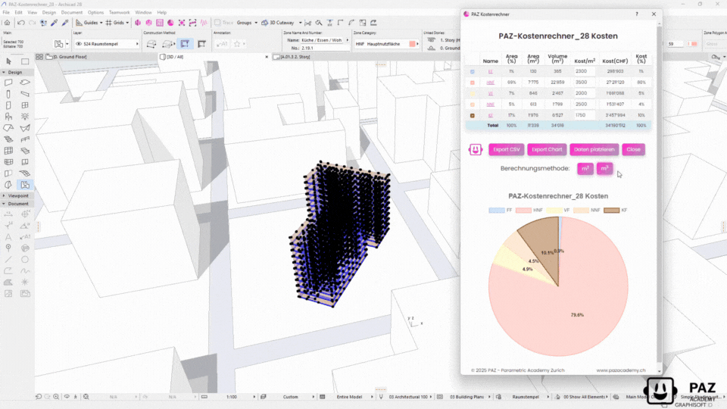This screenshot has width=727, height=409.
Task: Select the Wall tool in the toolbox
Action: coord(8,83)
